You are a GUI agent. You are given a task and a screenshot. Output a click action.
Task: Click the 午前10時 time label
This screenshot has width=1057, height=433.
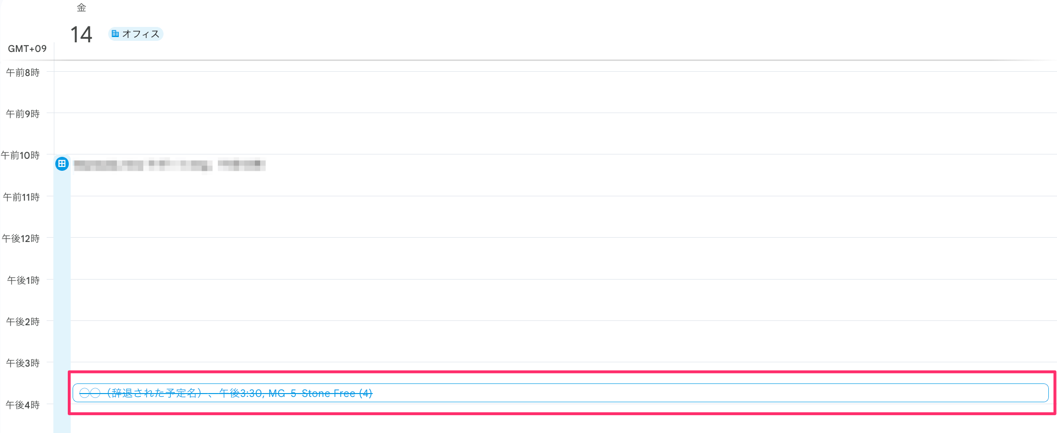click(20, 155)
